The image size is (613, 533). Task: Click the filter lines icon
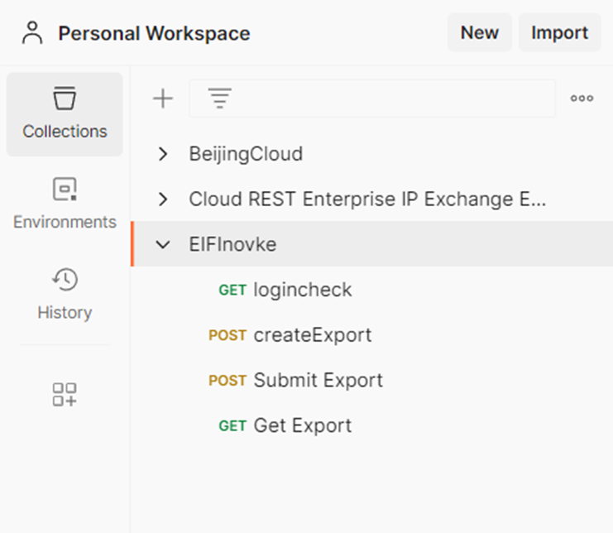click(220, 98)
